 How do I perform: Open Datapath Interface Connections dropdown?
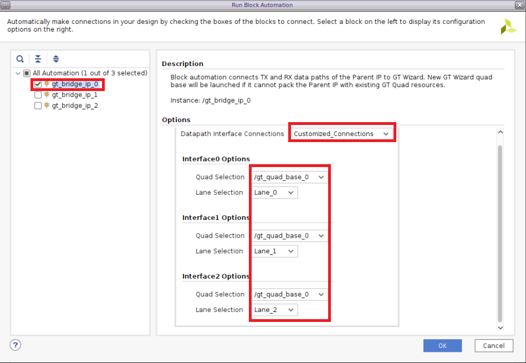(341, 134)
